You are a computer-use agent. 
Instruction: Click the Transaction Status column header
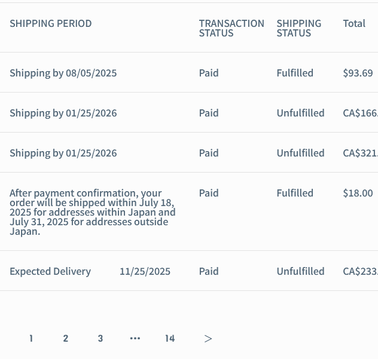click(231, 28)
